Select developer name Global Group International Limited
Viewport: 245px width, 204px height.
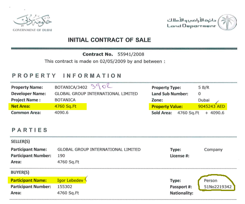[x=96, y=94]
